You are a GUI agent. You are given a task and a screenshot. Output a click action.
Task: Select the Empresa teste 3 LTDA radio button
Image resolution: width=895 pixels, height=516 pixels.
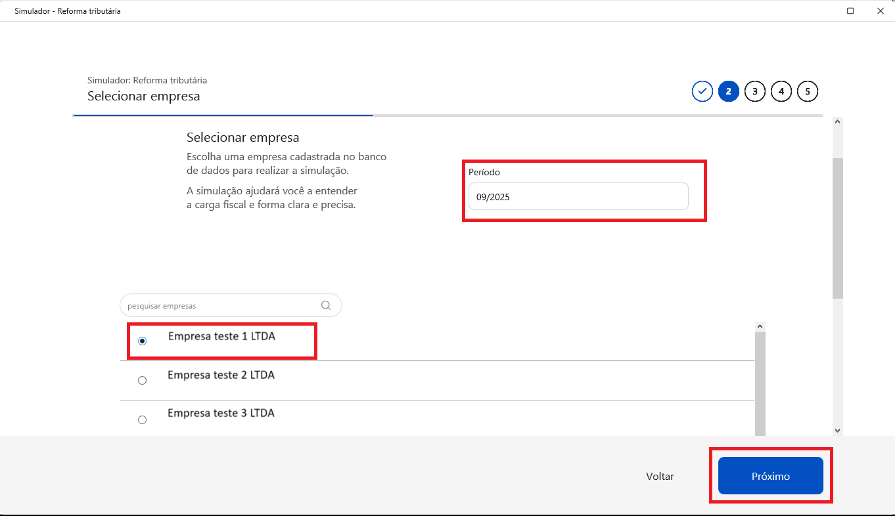(142, 420)
